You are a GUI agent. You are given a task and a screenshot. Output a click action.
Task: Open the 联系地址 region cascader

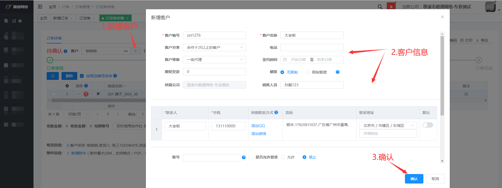coord(388,126)
